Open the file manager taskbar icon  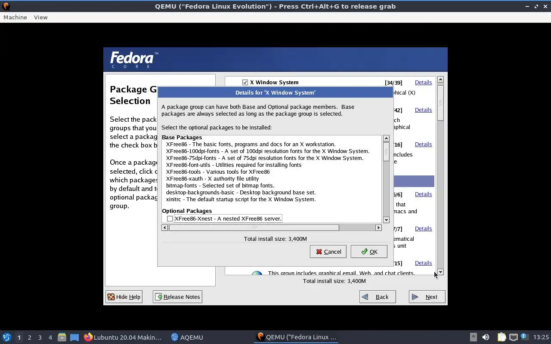click(x=62, y=337)
